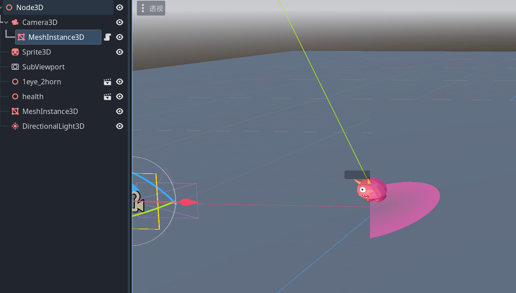Select the health node in scene tree

(x=33, y=97)
